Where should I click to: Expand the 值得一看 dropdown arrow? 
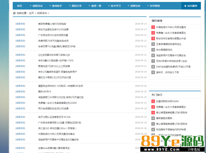click(89, 6)
